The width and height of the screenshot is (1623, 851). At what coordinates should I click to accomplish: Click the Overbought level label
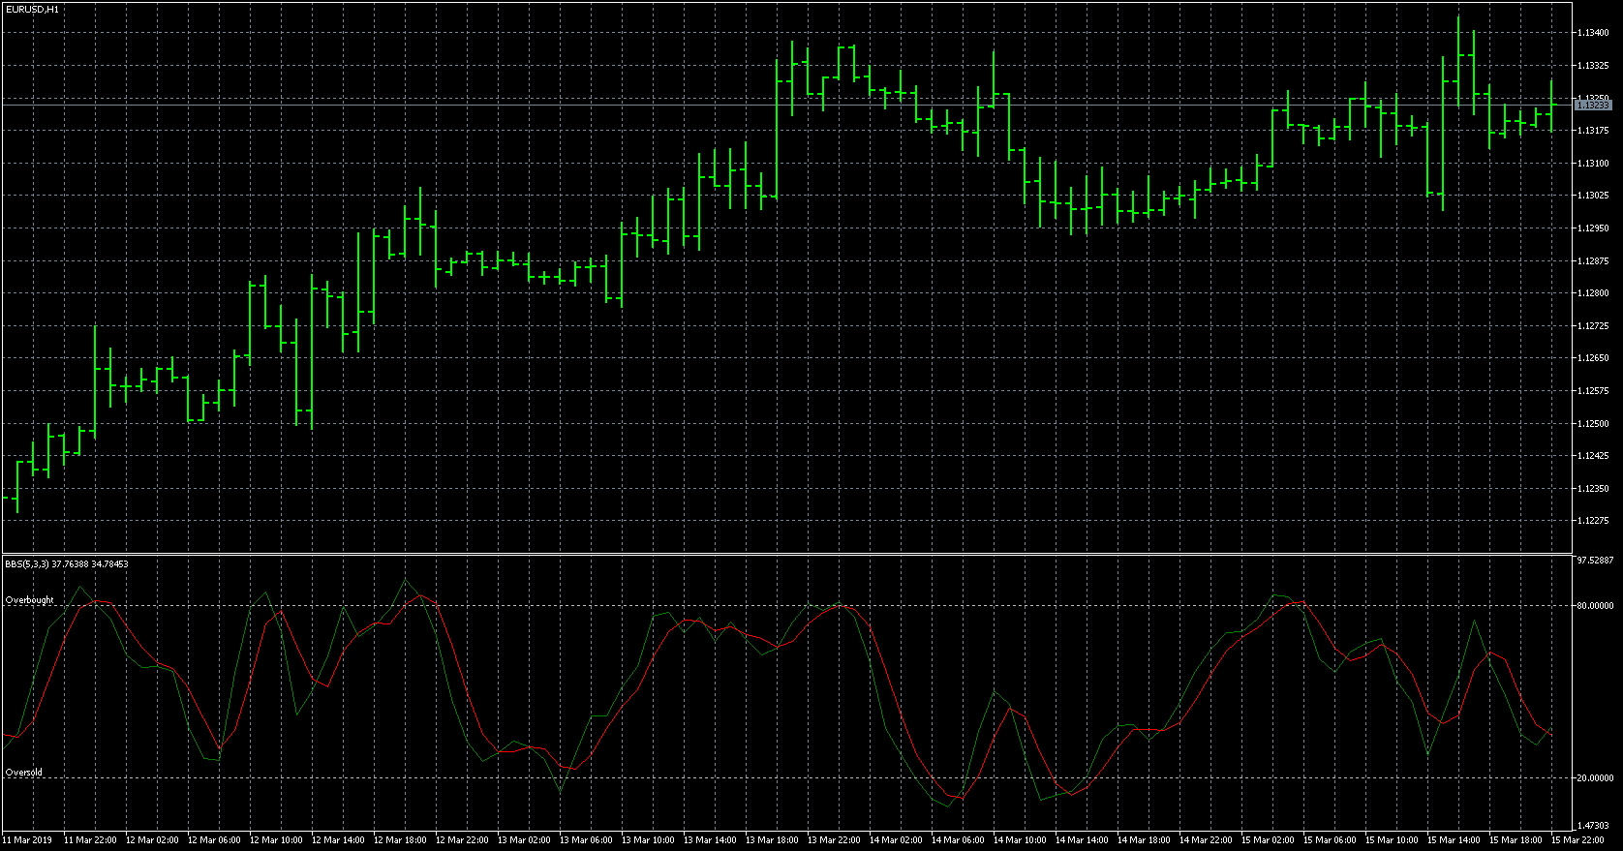click(x=29, y=600)
